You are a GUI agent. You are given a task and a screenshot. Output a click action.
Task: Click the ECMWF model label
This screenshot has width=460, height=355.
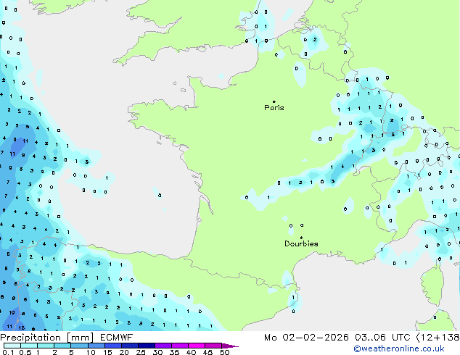[x=117, y=338]
